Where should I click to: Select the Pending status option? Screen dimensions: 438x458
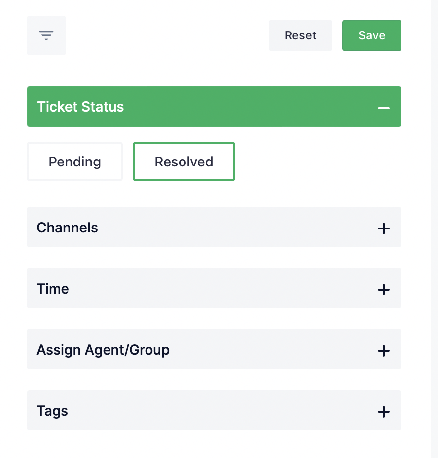click(x=74, y=162)
